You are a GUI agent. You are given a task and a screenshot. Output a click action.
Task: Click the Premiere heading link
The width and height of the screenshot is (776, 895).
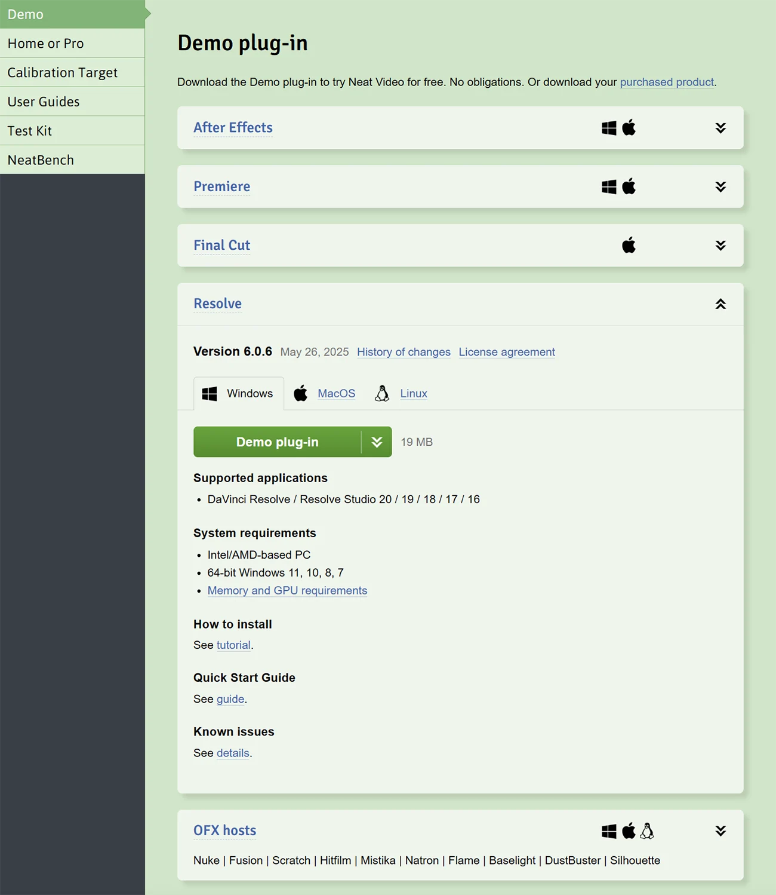pos(221,186)
